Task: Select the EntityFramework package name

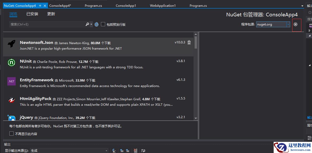Action: point(37,80)
